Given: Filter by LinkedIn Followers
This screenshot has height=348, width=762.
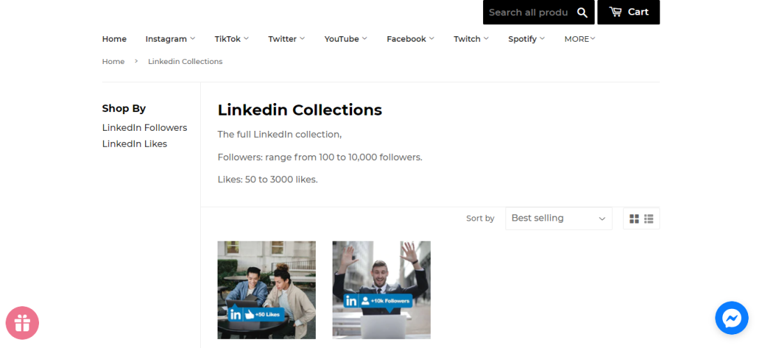Looking at the screenshot, I should [x=144, y=127].
